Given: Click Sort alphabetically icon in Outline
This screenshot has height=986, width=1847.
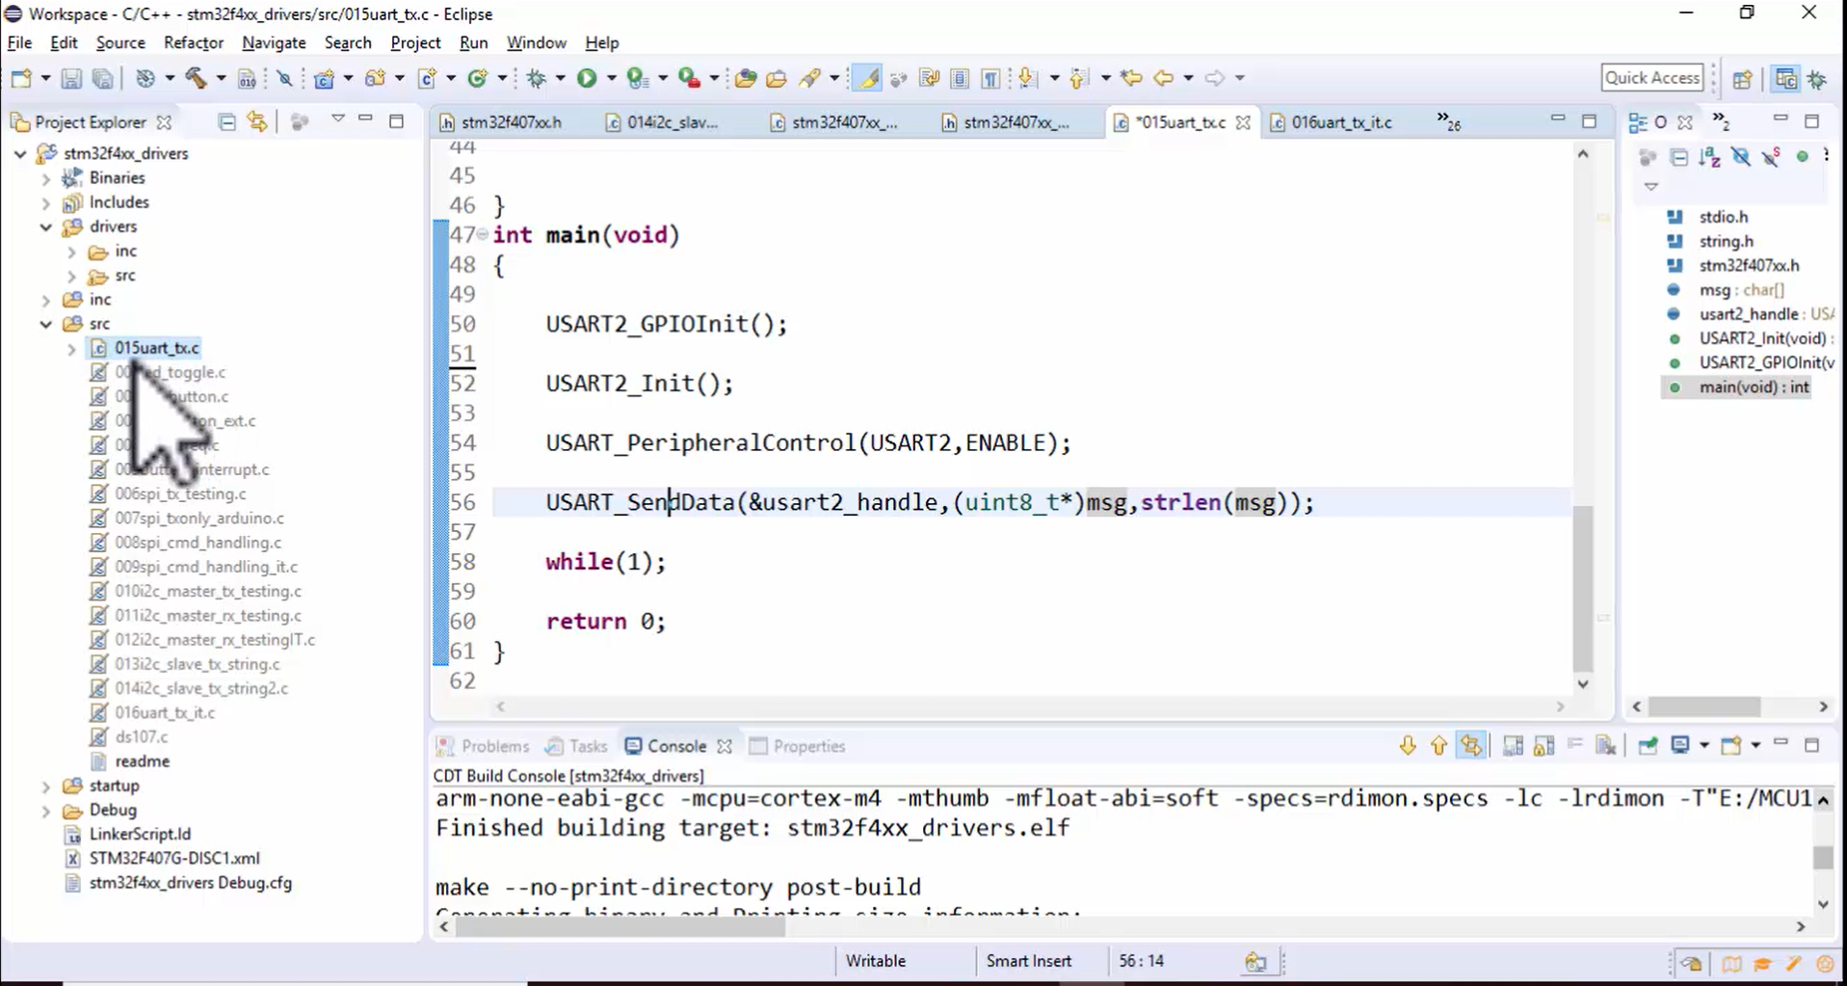Looking at the screenshot, I should click(1710, 157).
